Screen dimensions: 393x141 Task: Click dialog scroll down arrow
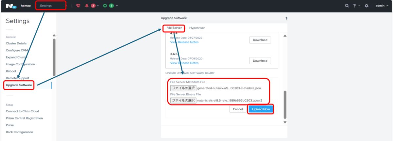click(x=285, y=122)
